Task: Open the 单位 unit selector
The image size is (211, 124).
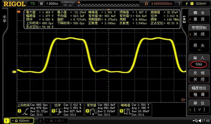Action: (199, 106)
